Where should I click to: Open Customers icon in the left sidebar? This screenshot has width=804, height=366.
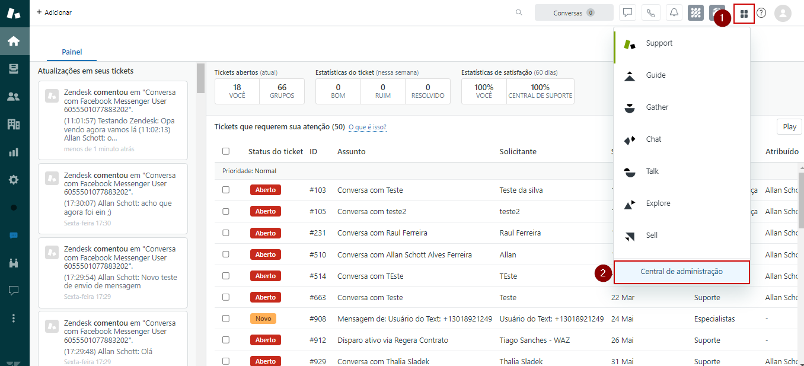coord(14,97)
